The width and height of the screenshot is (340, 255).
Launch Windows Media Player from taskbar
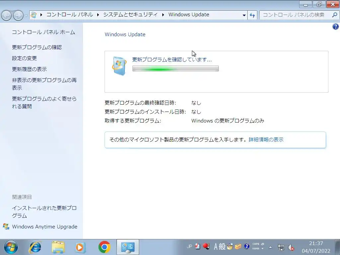point(81,247)
